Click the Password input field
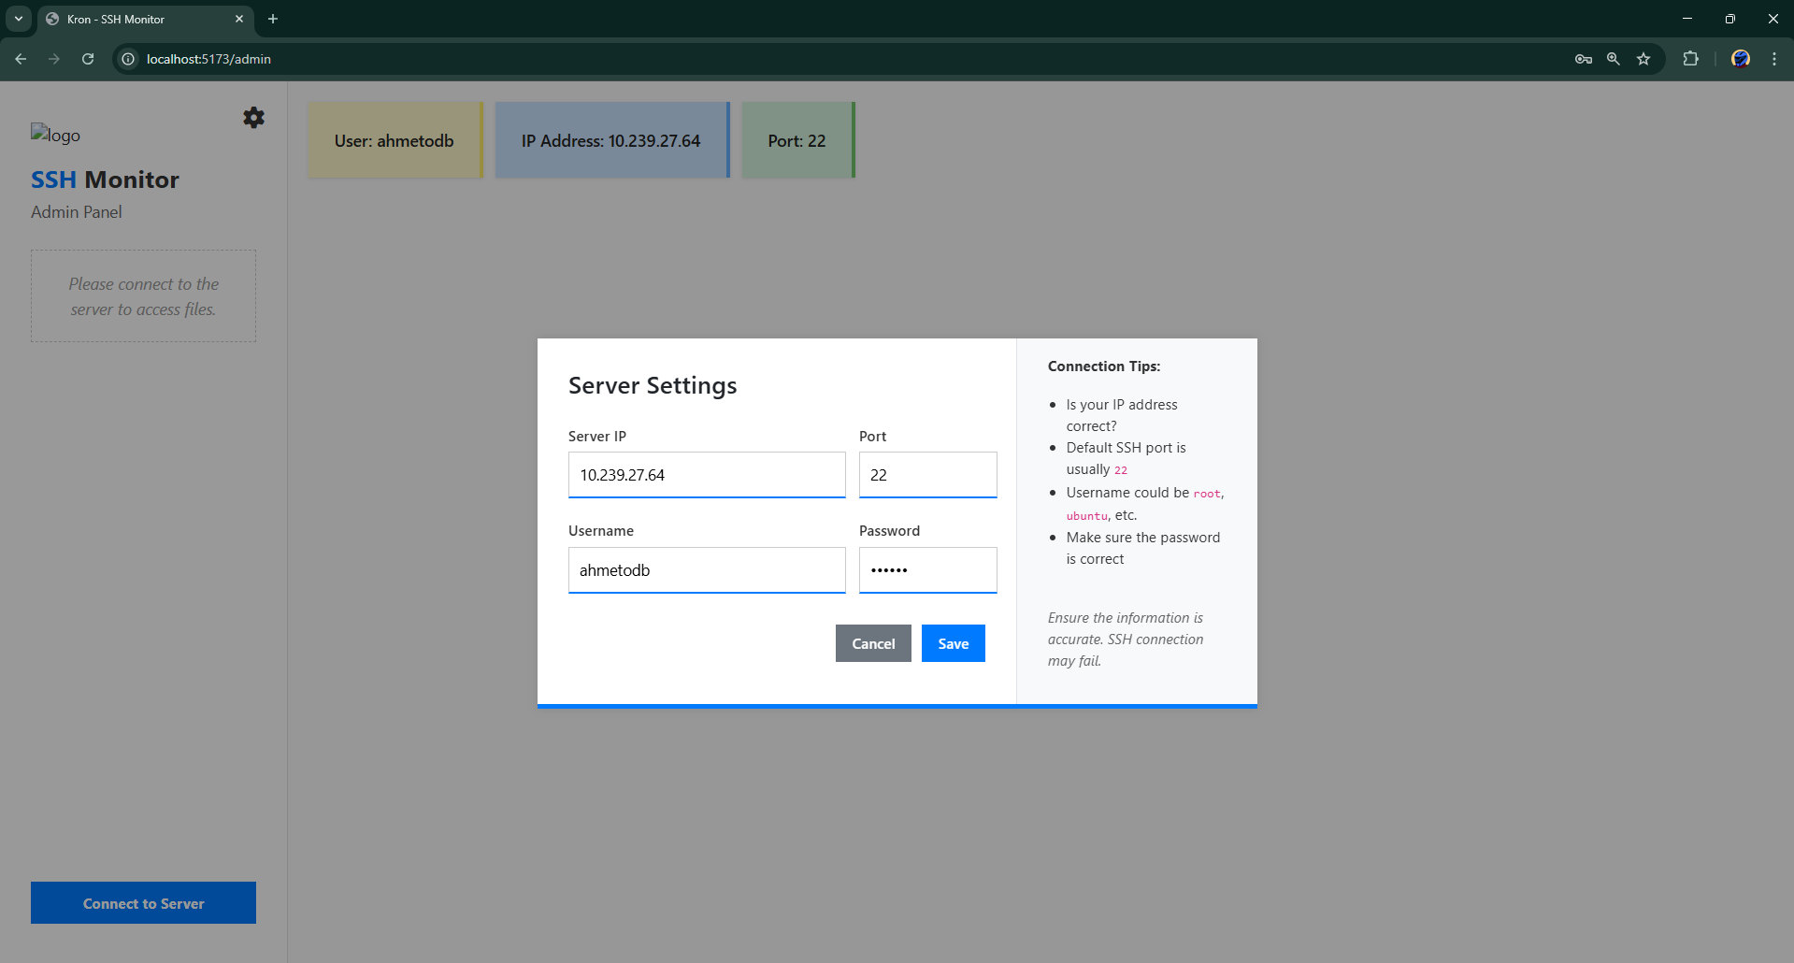This screenshot has height=963, width=1794. pos(926,569)
